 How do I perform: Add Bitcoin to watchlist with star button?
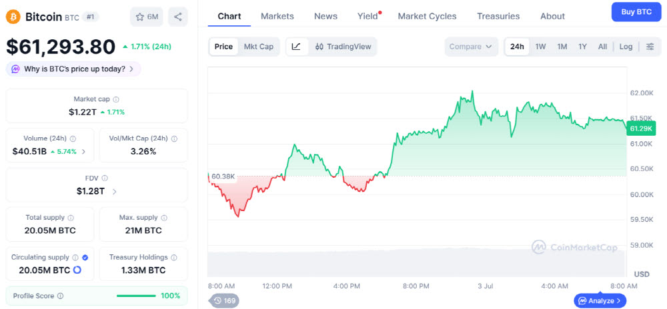[146, 17]
